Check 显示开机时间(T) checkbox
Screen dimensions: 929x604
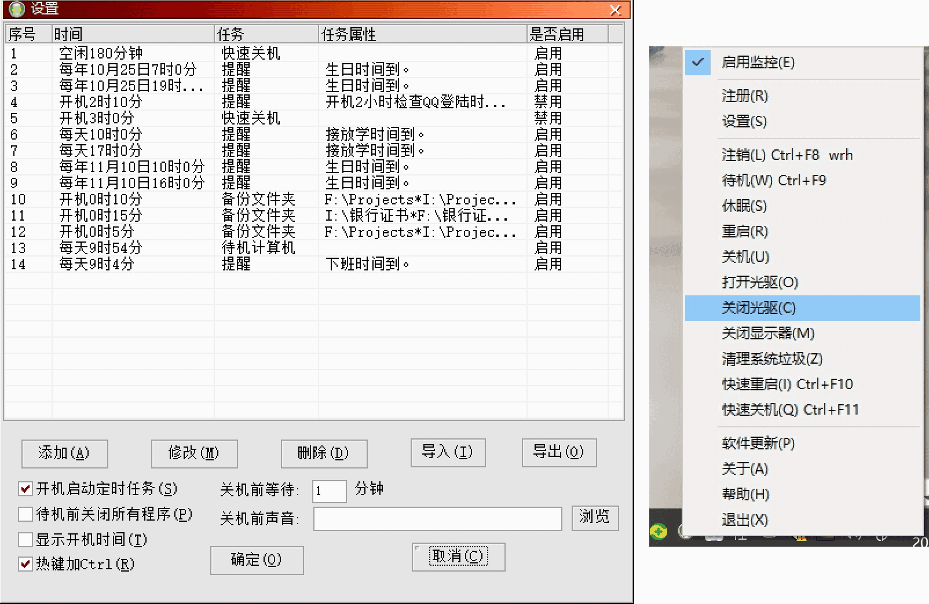tap(25, 540)
